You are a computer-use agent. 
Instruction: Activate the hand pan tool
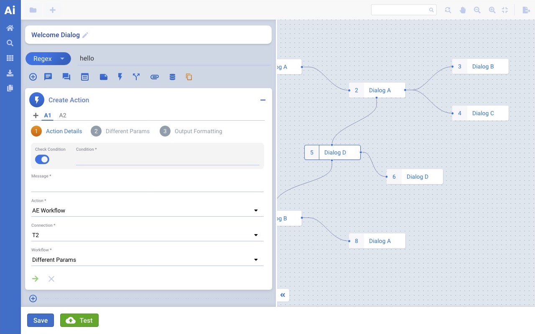pos(463,10)
